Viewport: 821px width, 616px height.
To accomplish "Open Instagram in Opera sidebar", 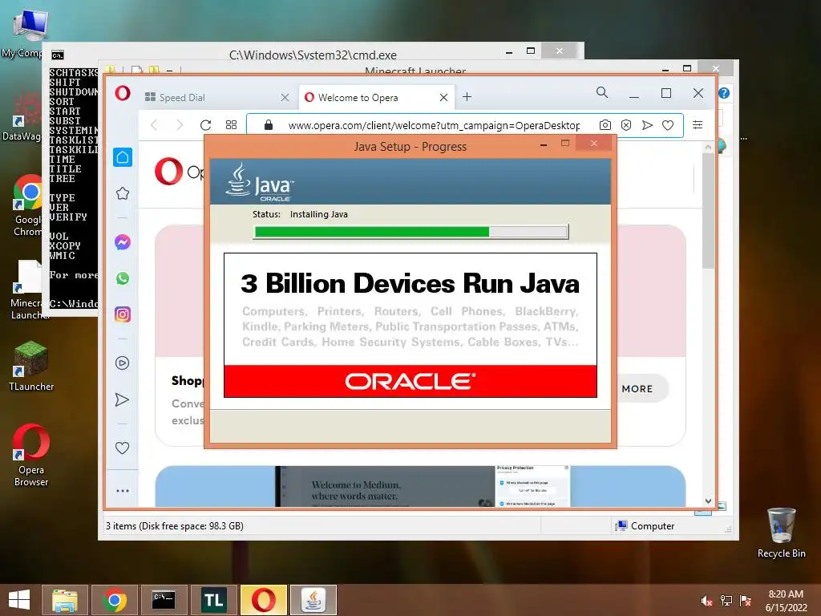I will [123, 314].
